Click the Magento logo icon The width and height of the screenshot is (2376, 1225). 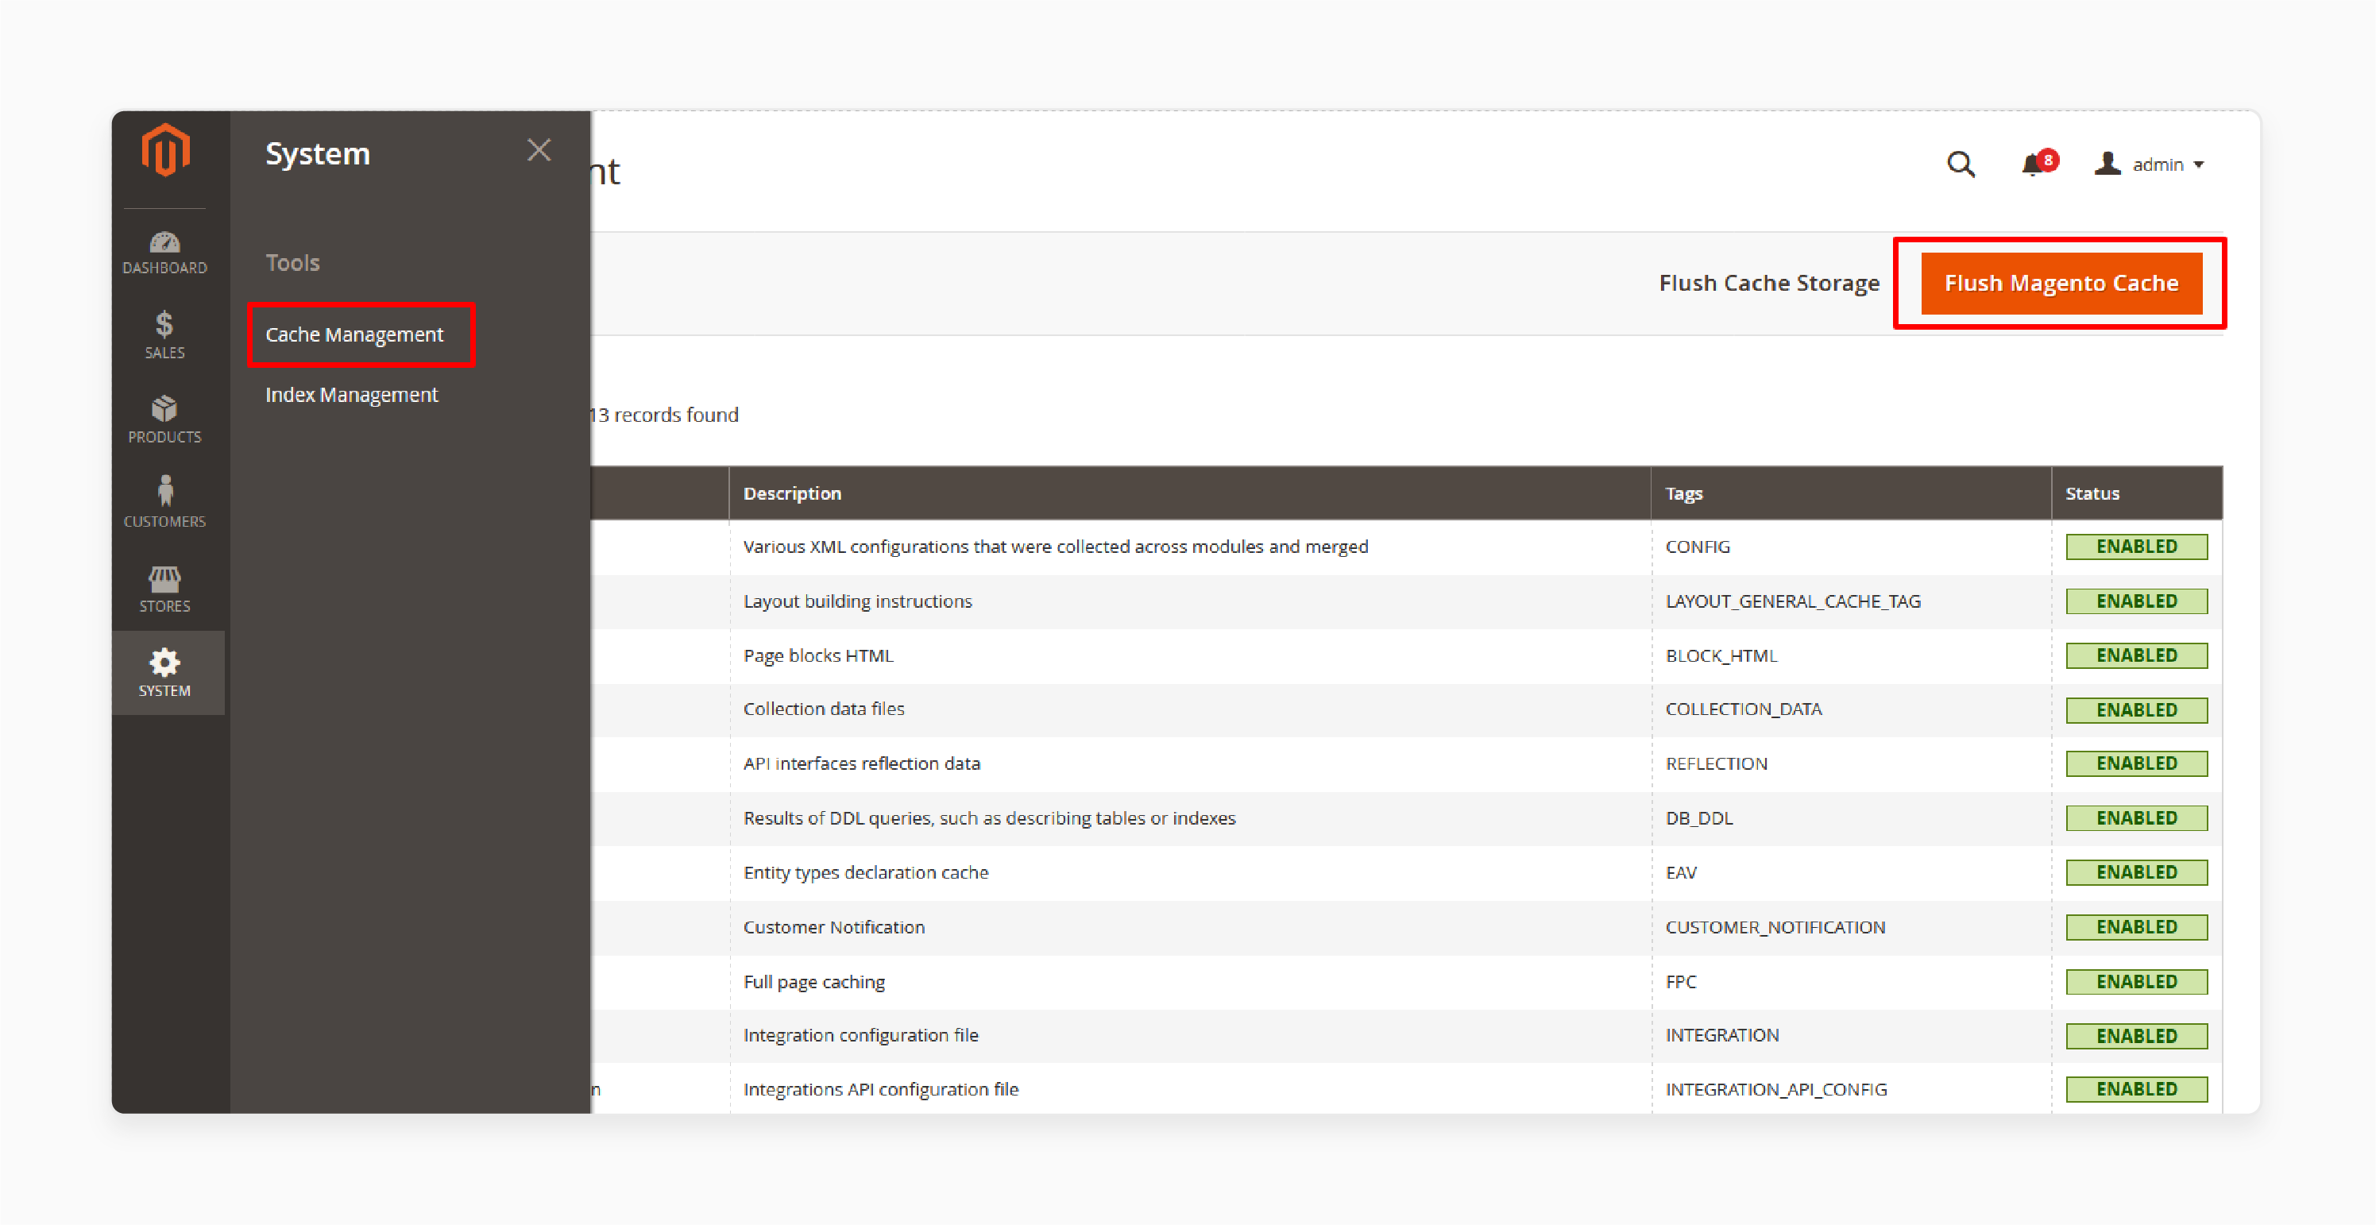(x=165, y=149)
